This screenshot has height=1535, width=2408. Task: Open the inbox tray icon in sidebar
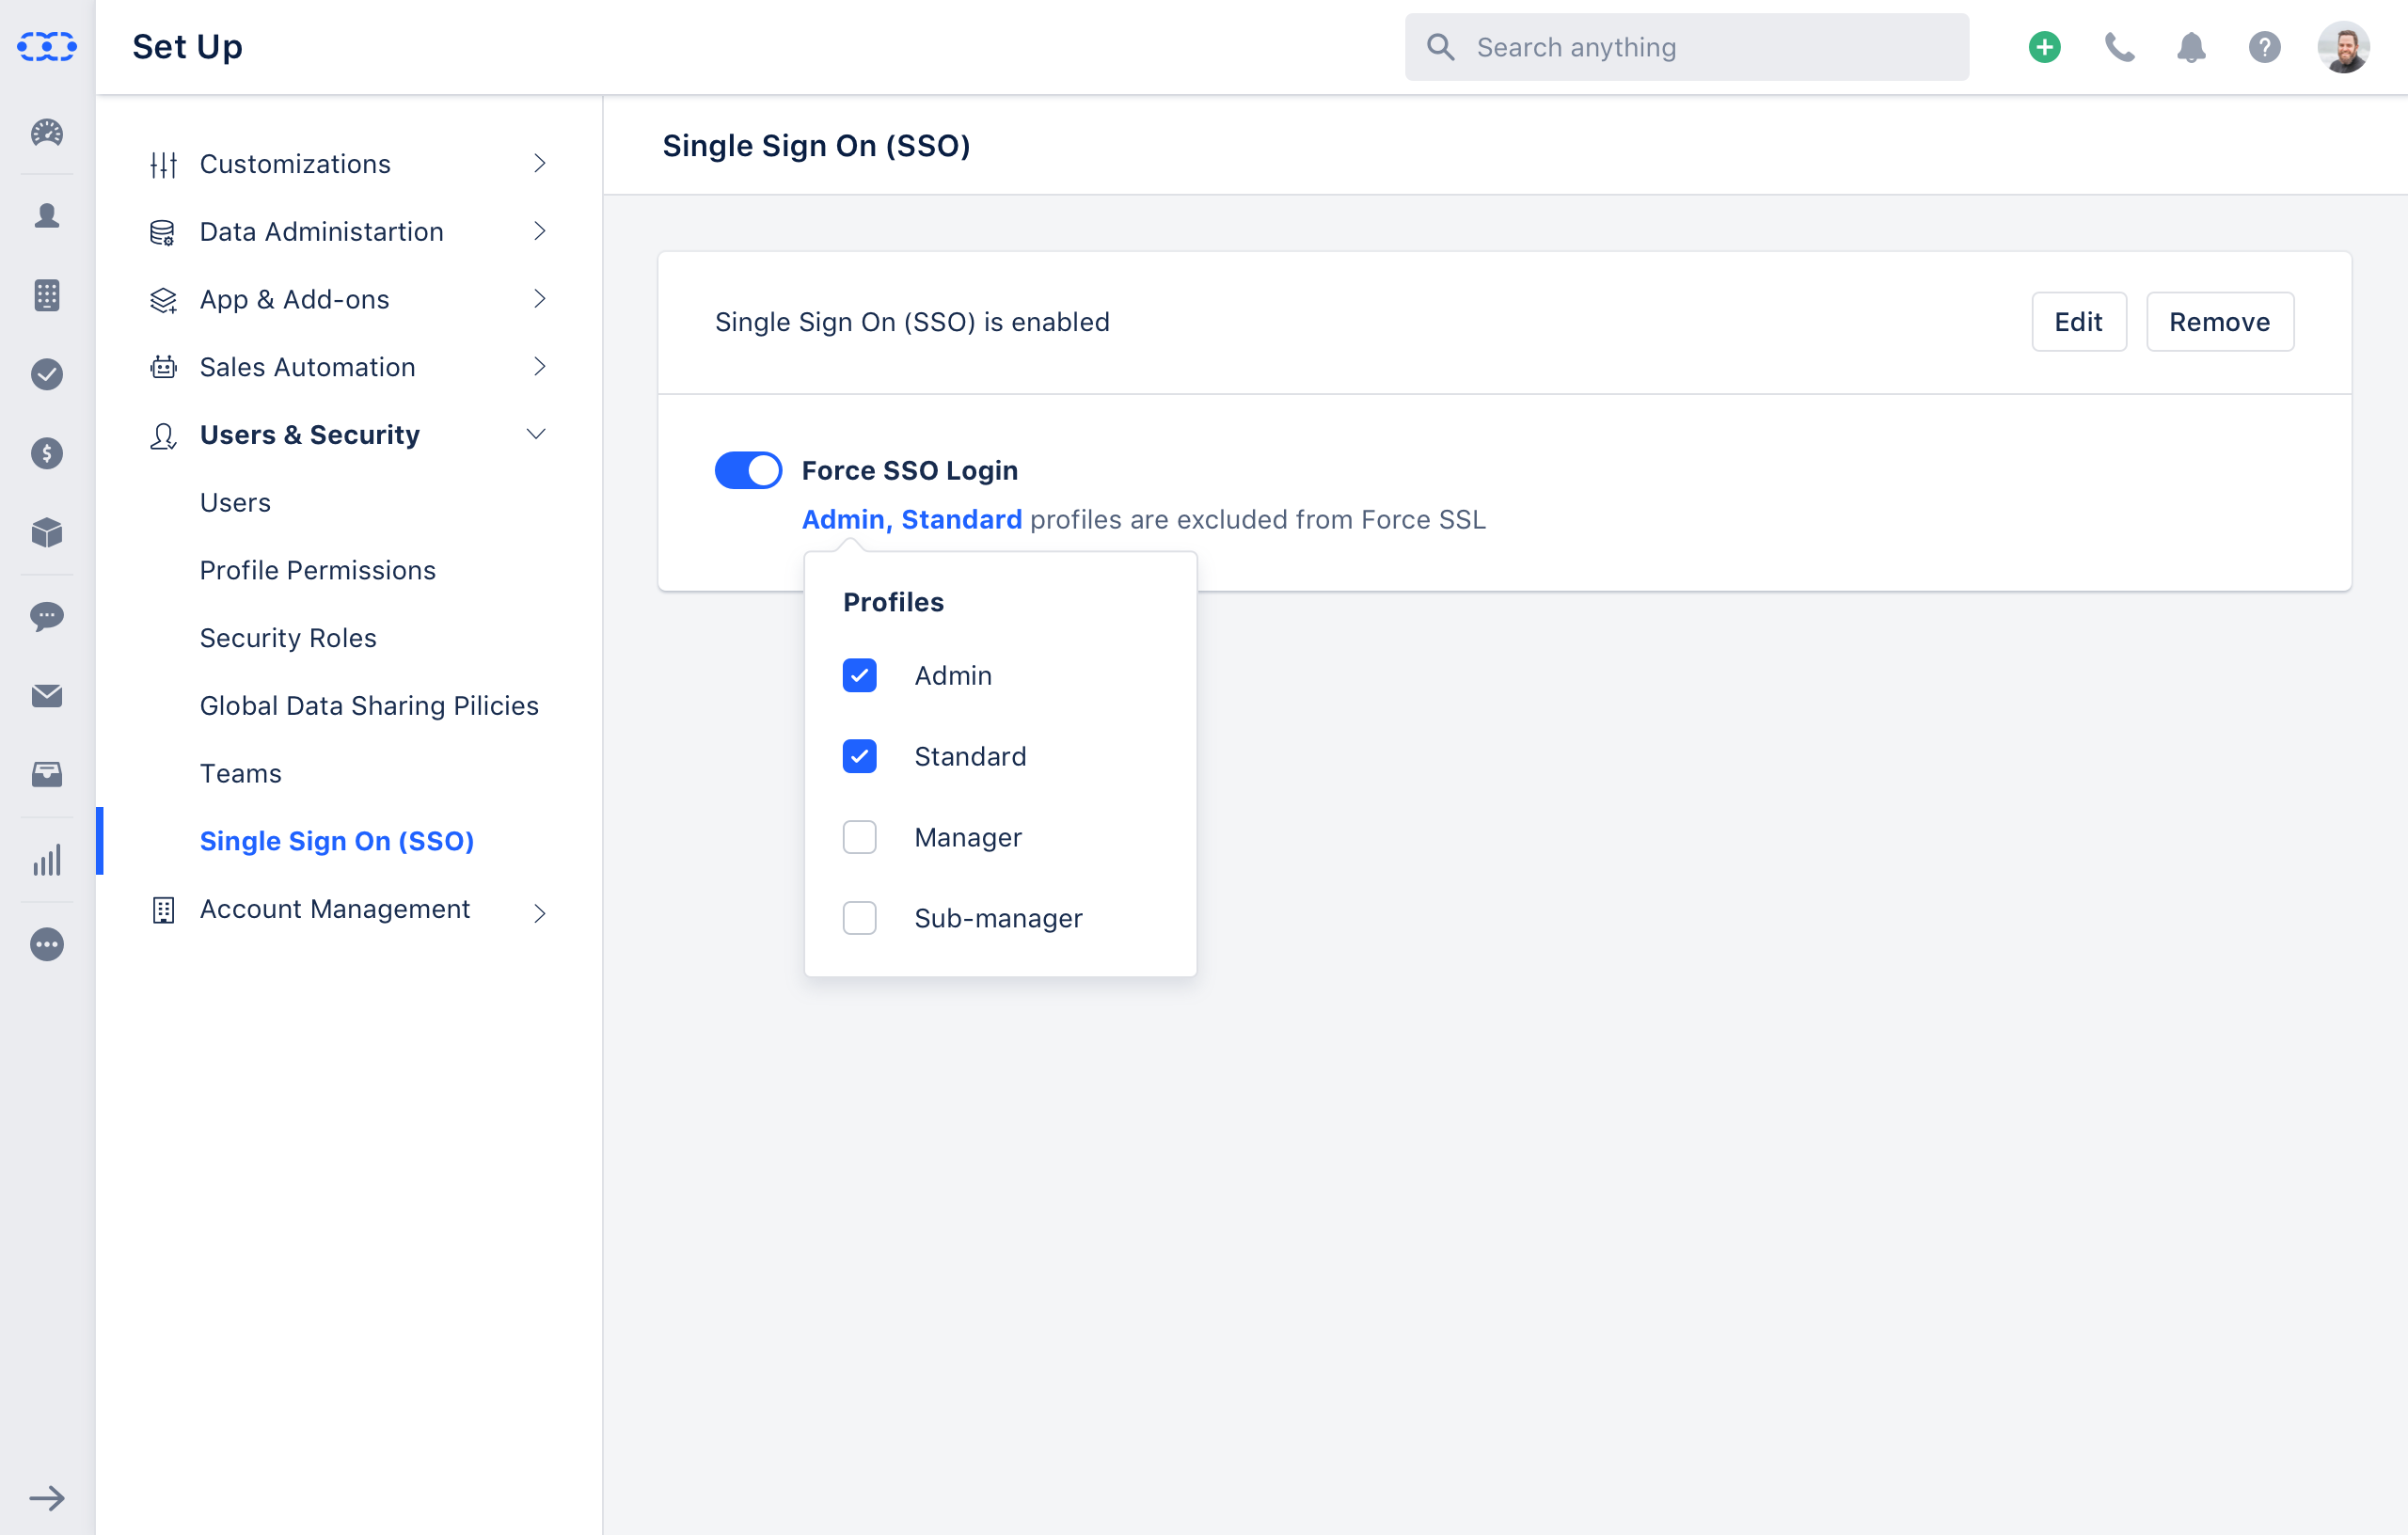[47, 774]
